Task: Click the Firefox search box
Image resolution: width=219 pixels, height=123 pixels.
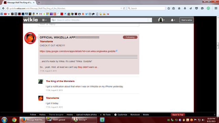Action: [146, 8]
